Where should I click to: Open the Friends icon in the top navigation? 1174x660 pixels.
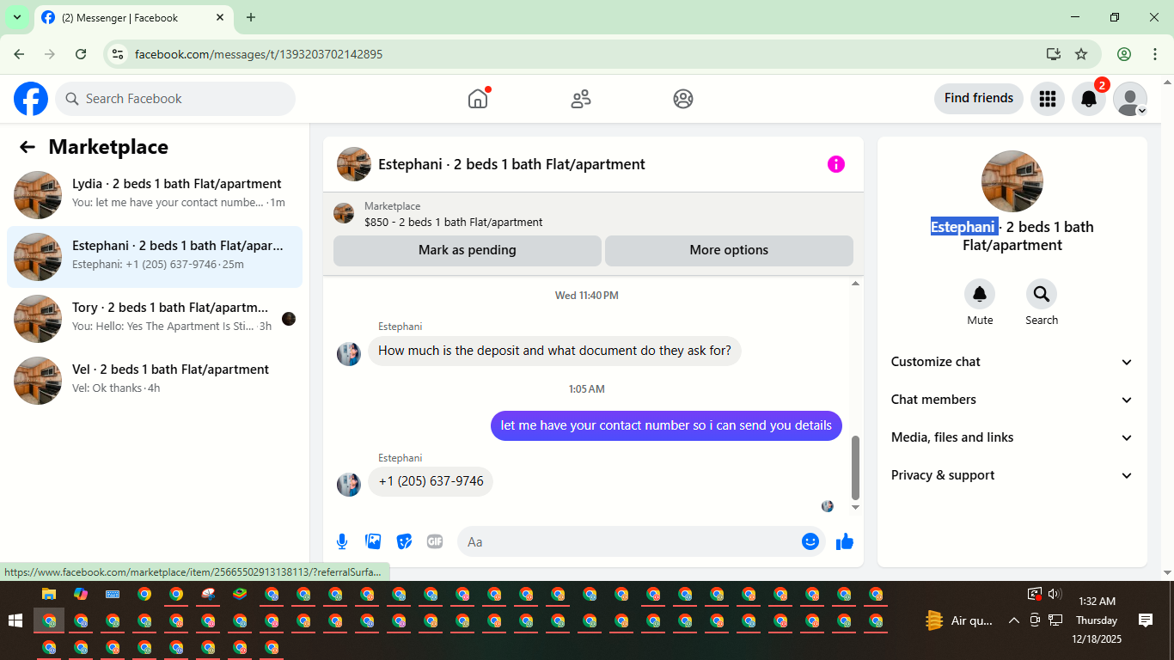[581, 99]
